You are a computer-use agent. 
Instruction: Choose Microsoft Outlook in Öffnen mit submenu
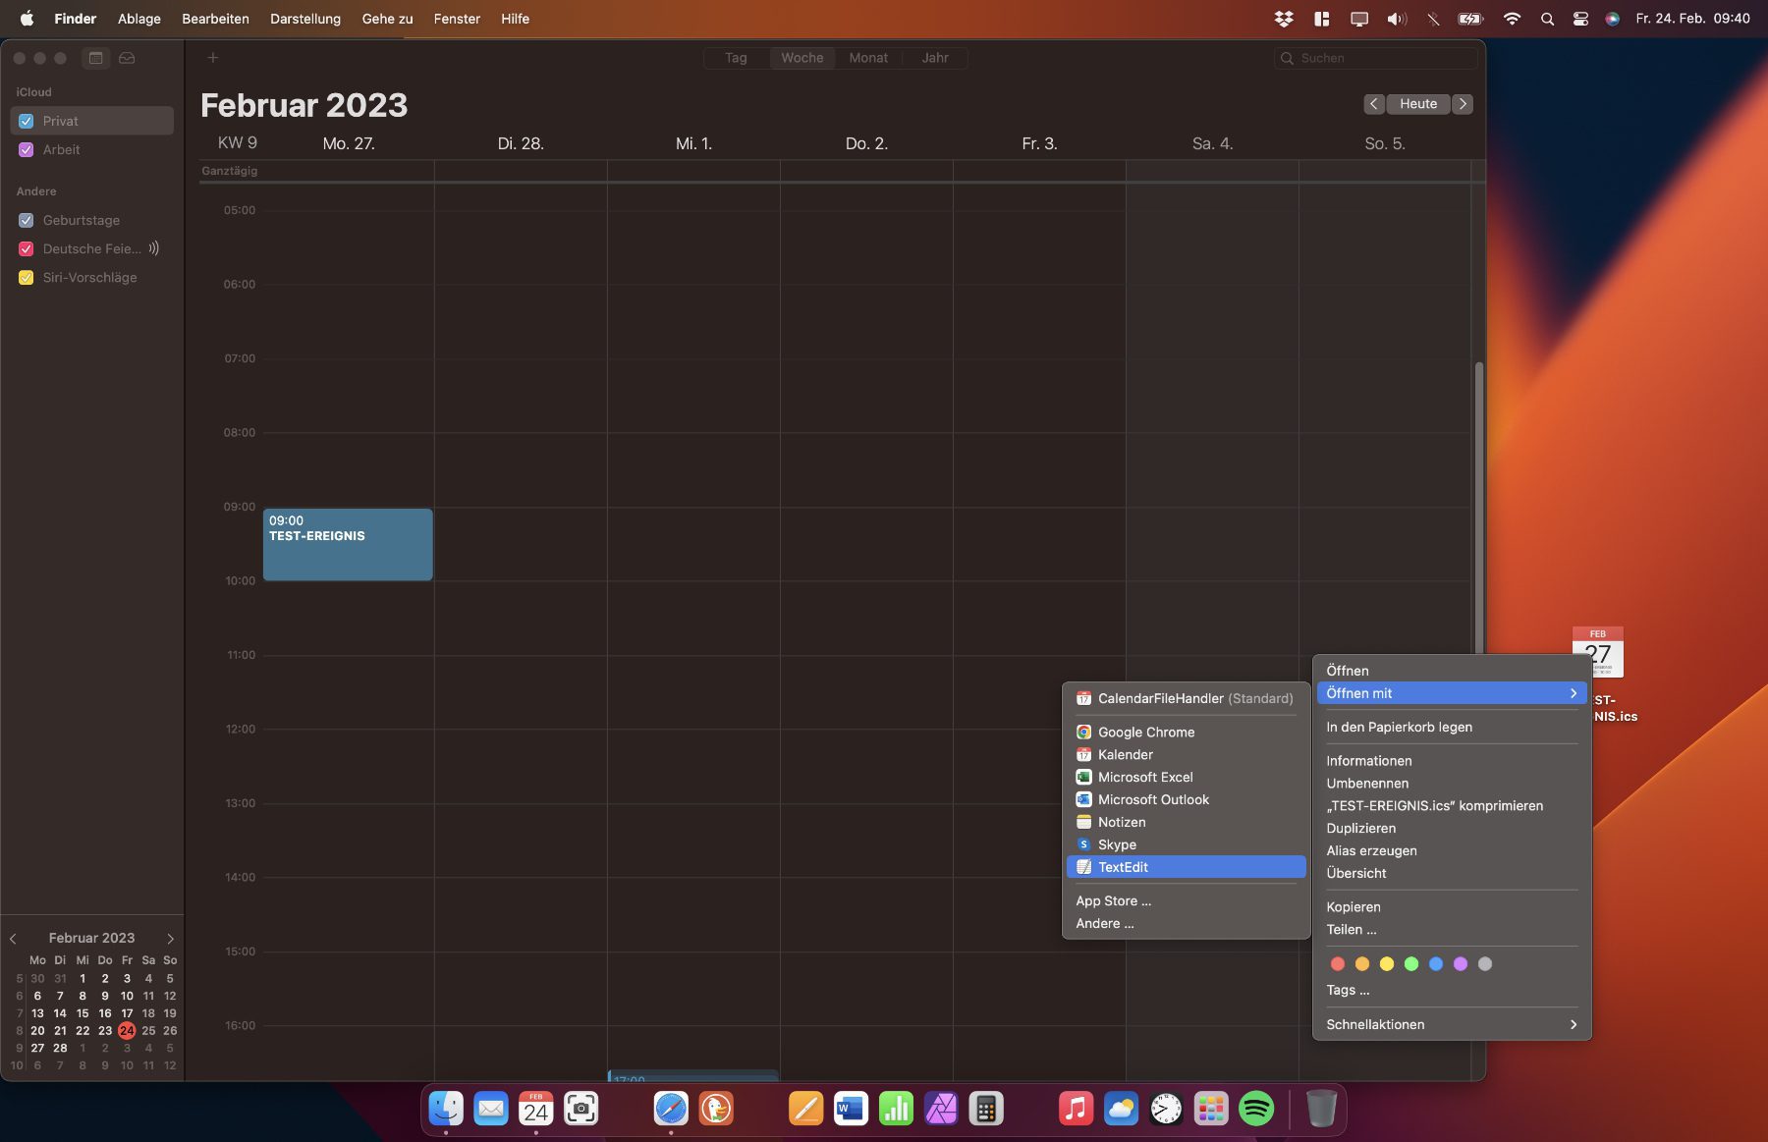(x=1186, y=799)
